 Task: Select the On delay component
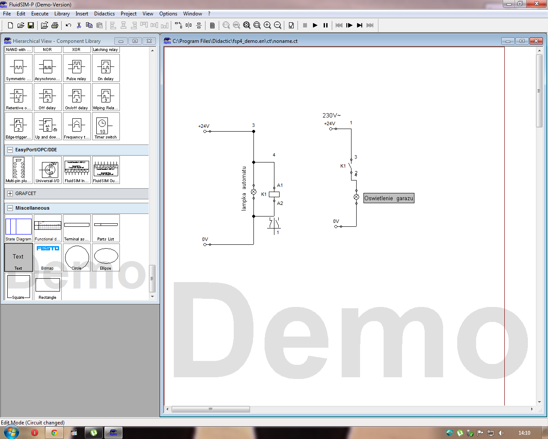click(x=106, y=68)
